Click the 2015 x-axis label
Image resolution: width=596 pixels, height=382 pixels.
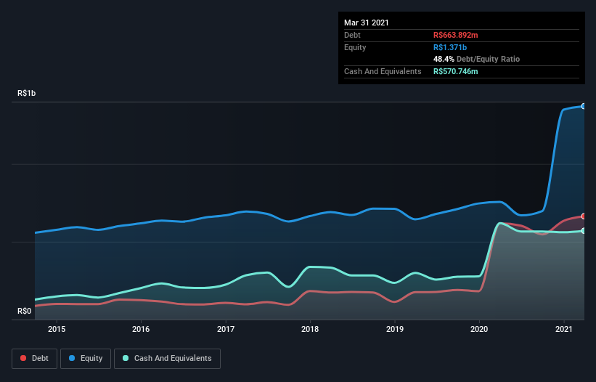tap(57, 329)
